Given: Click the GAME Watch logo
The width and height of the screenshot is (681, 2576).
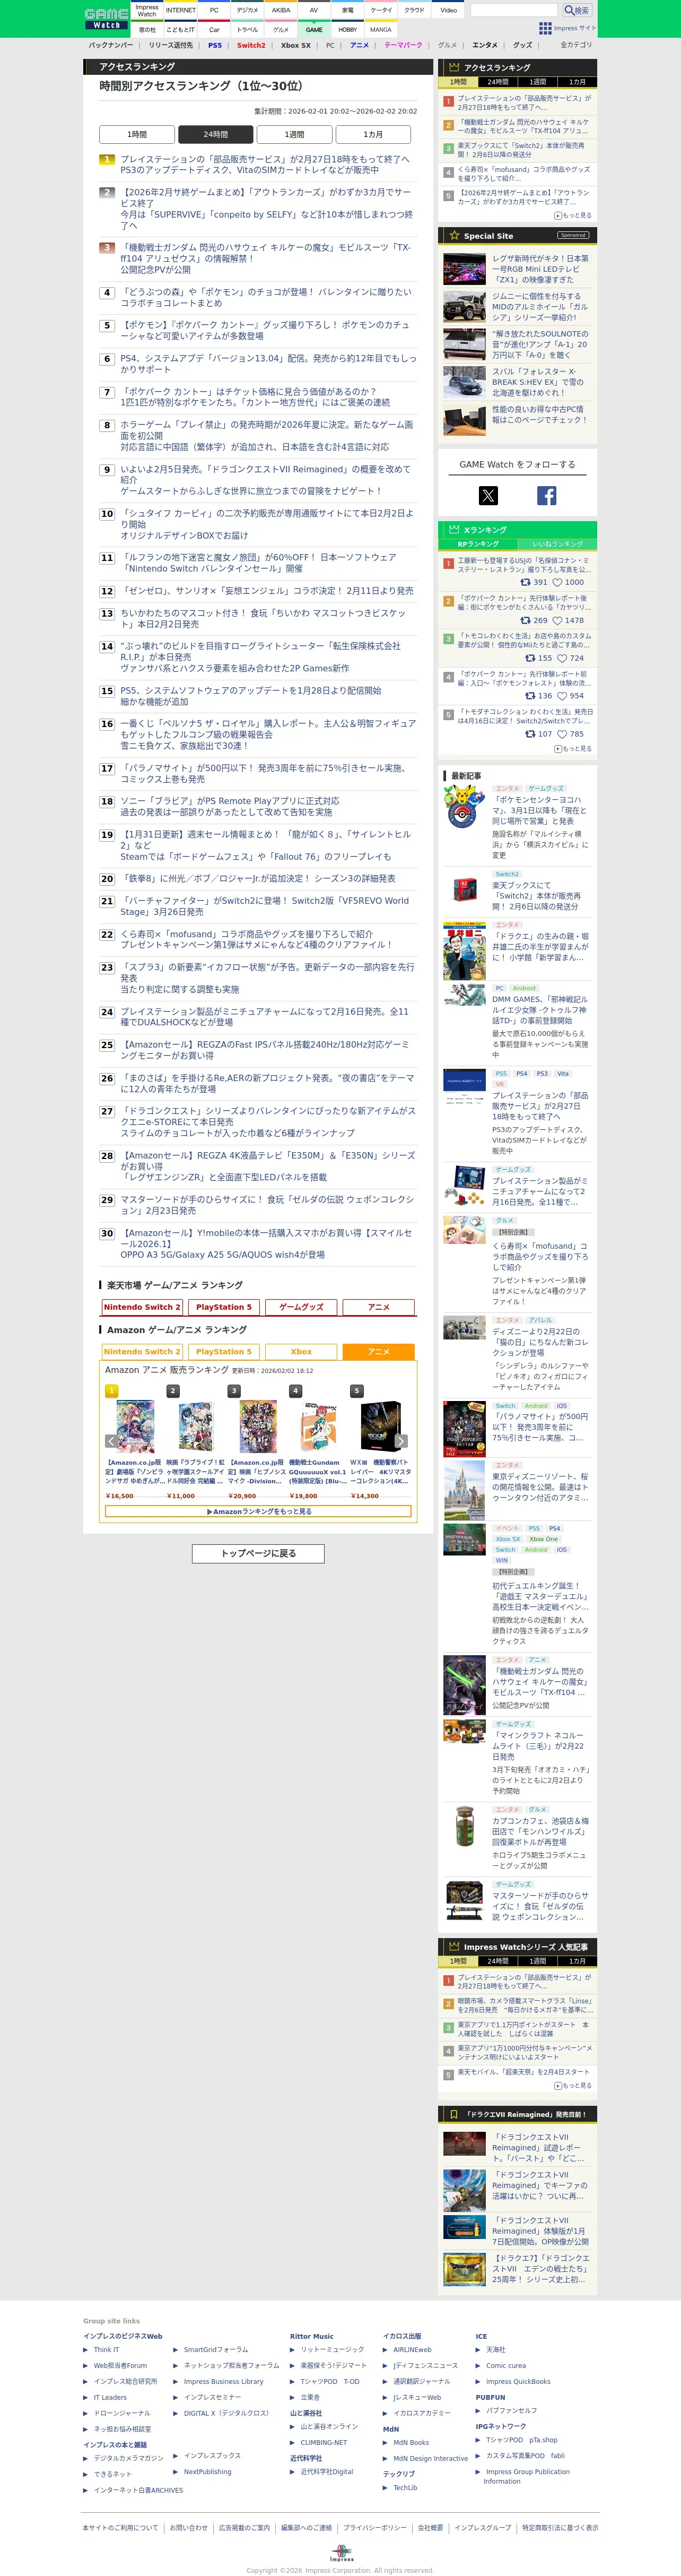Looking at the screenshot, I should [106, 18].
